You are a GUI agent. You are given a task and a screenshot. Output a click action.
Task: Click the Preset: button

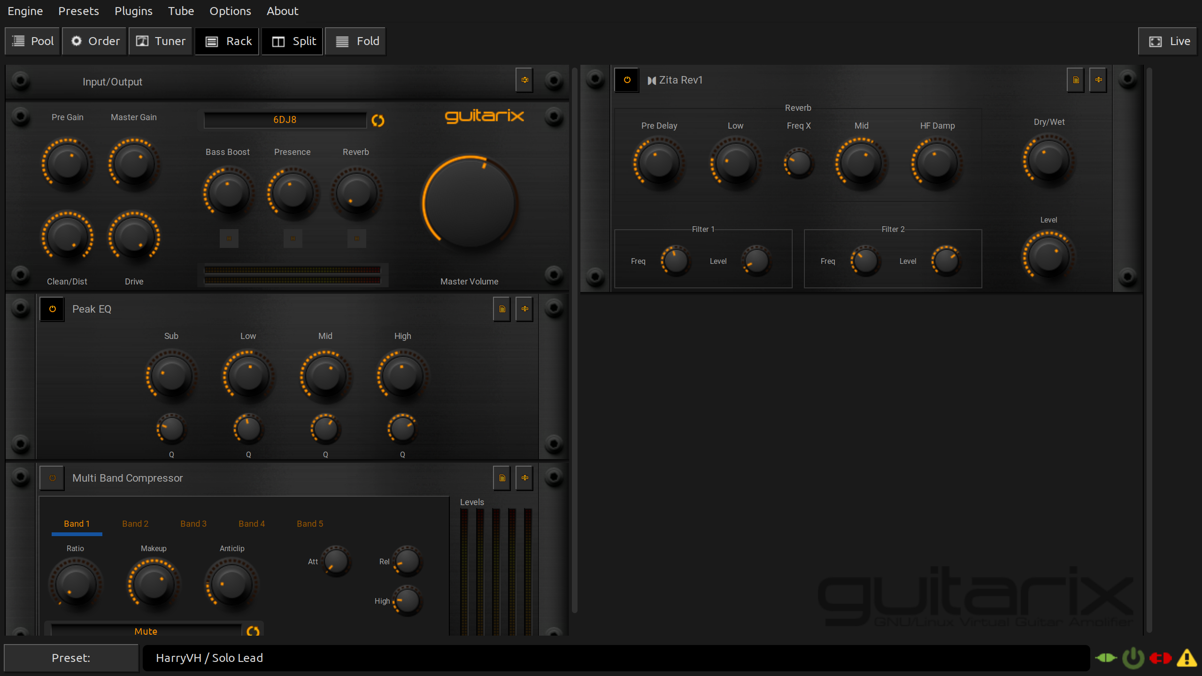[71, 658]
